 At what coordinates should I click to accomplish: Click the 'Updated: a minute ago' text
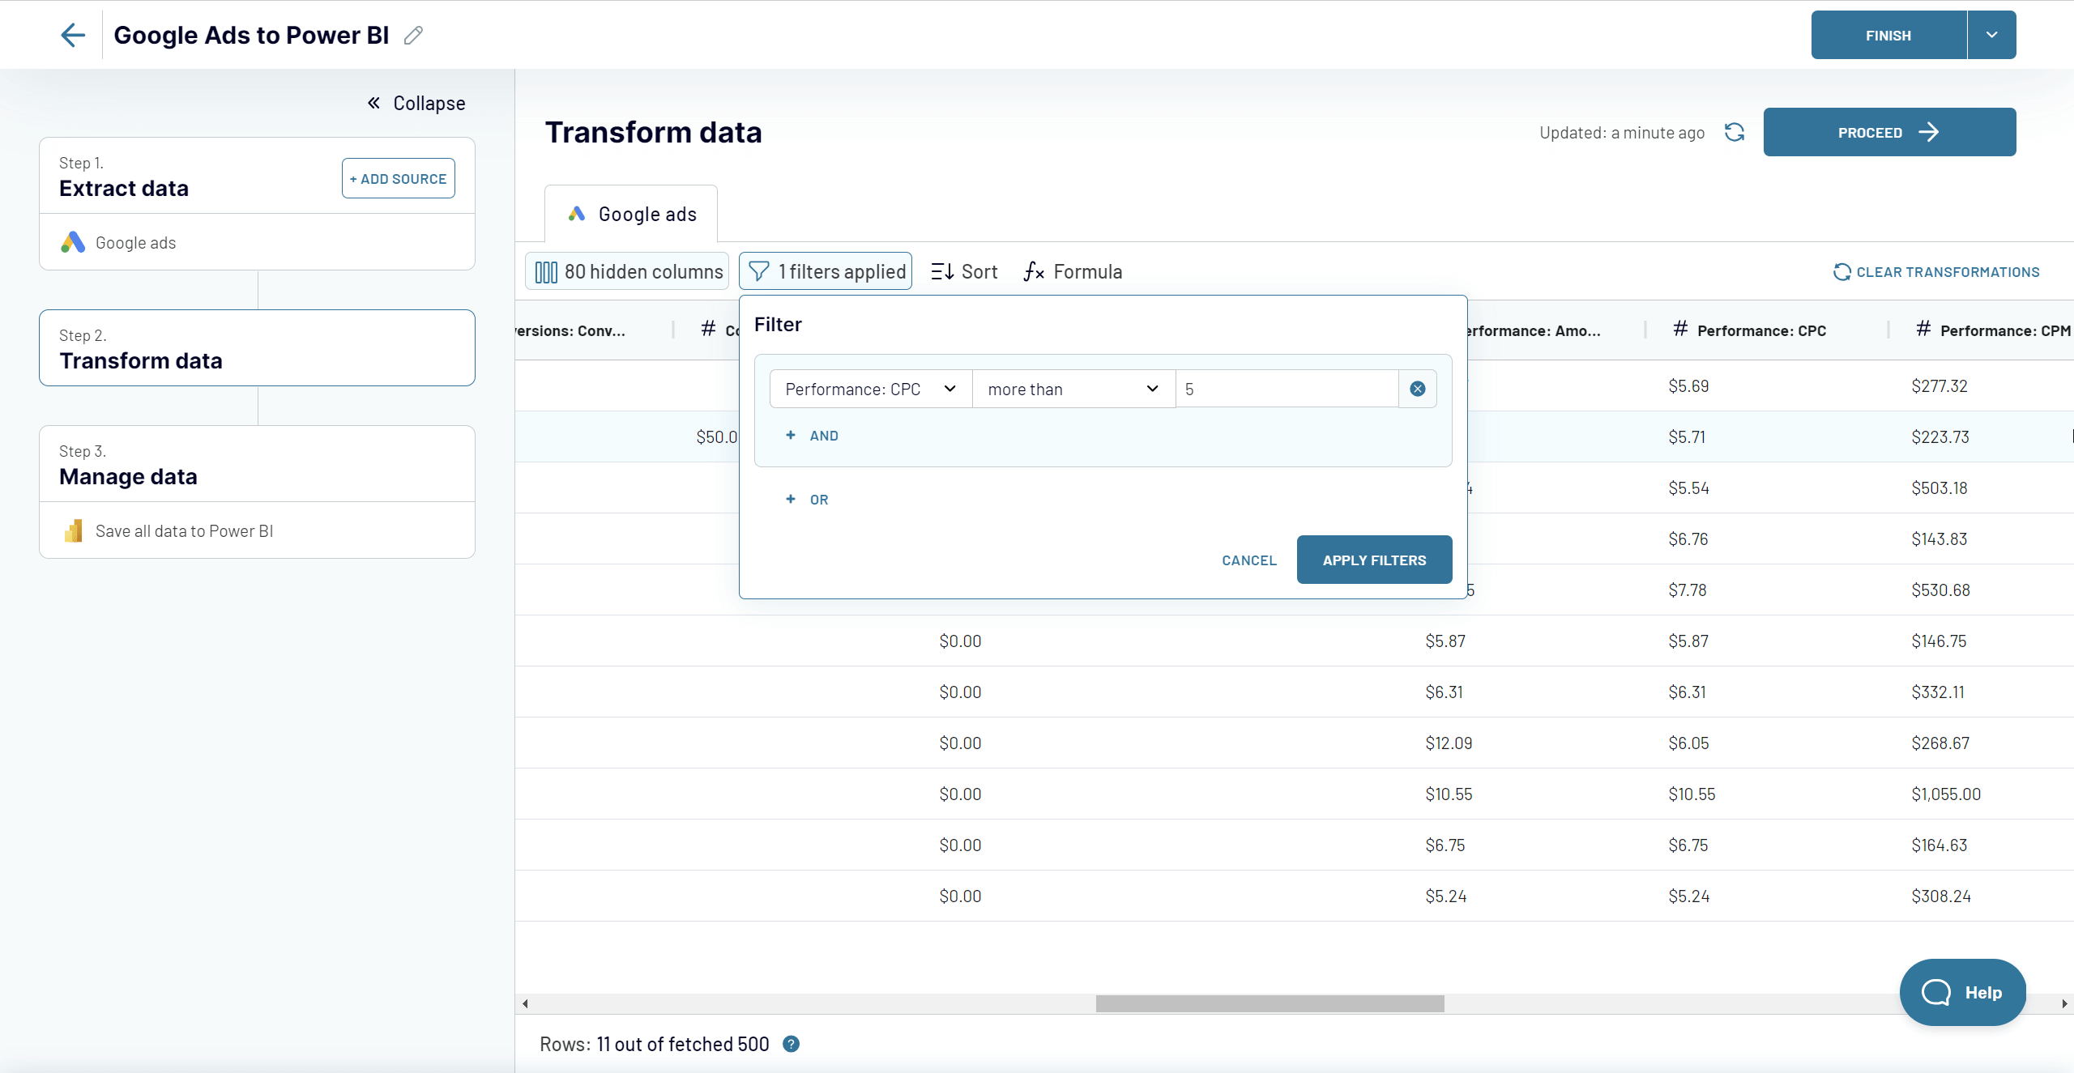click(x=1622, y=132)
